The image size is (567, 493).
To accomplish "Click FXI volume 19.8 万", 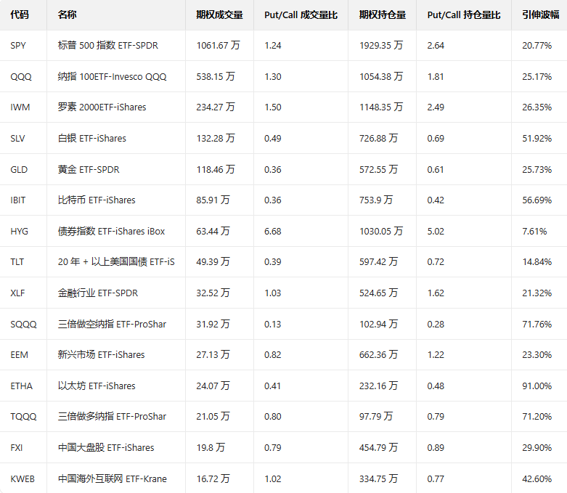I will 211,447.
